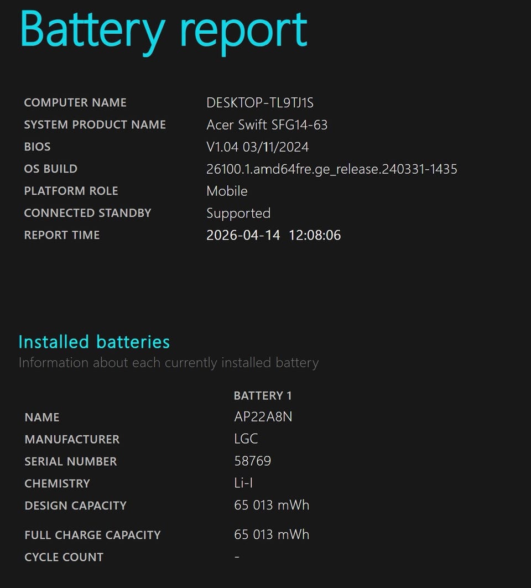Click the platform role value Mobile
Image resolution: width=531 pixels, height=588 pixels.
coord(227,191)
